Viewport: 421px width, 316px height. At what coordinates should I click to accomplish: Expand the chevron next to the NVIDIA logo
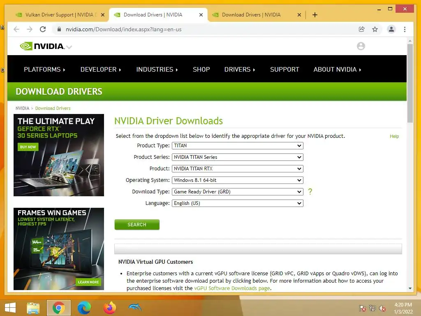[69, 47]
